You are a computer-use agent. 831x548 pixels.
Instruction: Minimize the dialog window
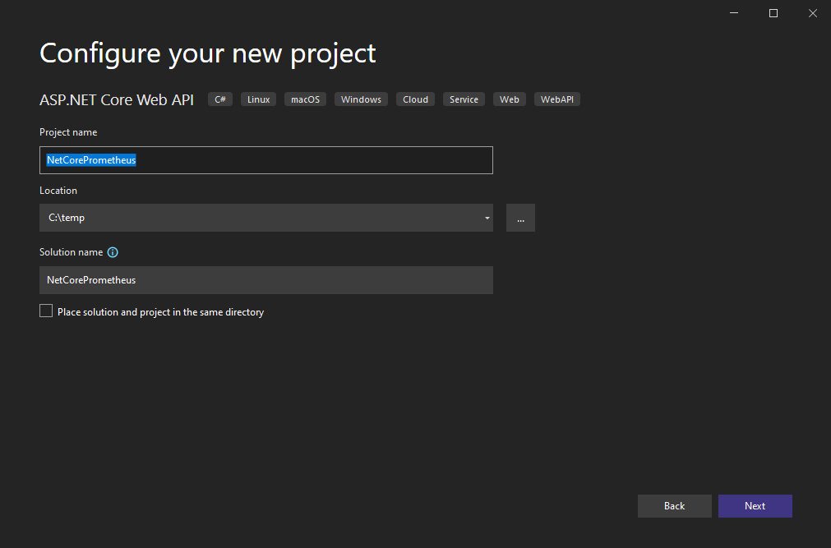pyautogui.click(x=734, y=13)
